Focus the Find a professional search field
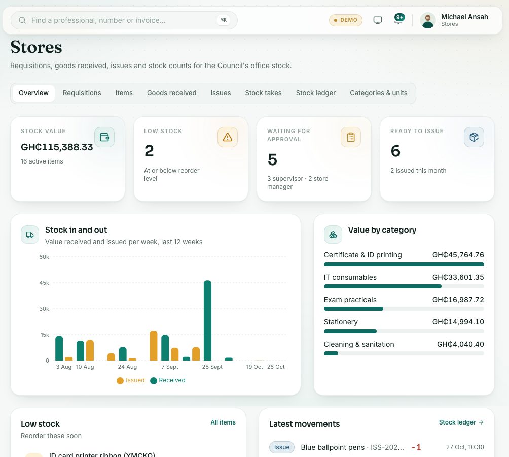 click(x=124, y=20)
